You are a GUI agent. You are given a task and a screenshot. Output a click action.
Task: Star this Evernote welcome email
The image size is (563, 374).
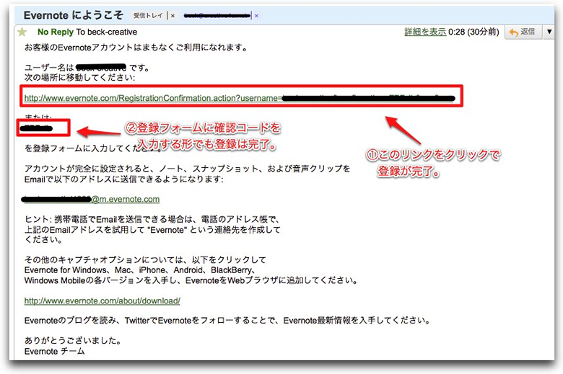click(22, 32)
